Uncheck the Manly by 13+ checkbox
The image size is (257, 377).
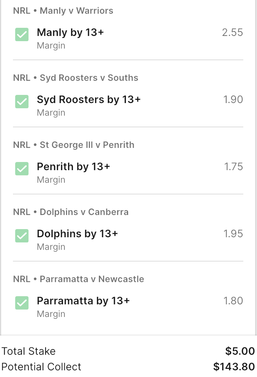(x=22, y=35)
